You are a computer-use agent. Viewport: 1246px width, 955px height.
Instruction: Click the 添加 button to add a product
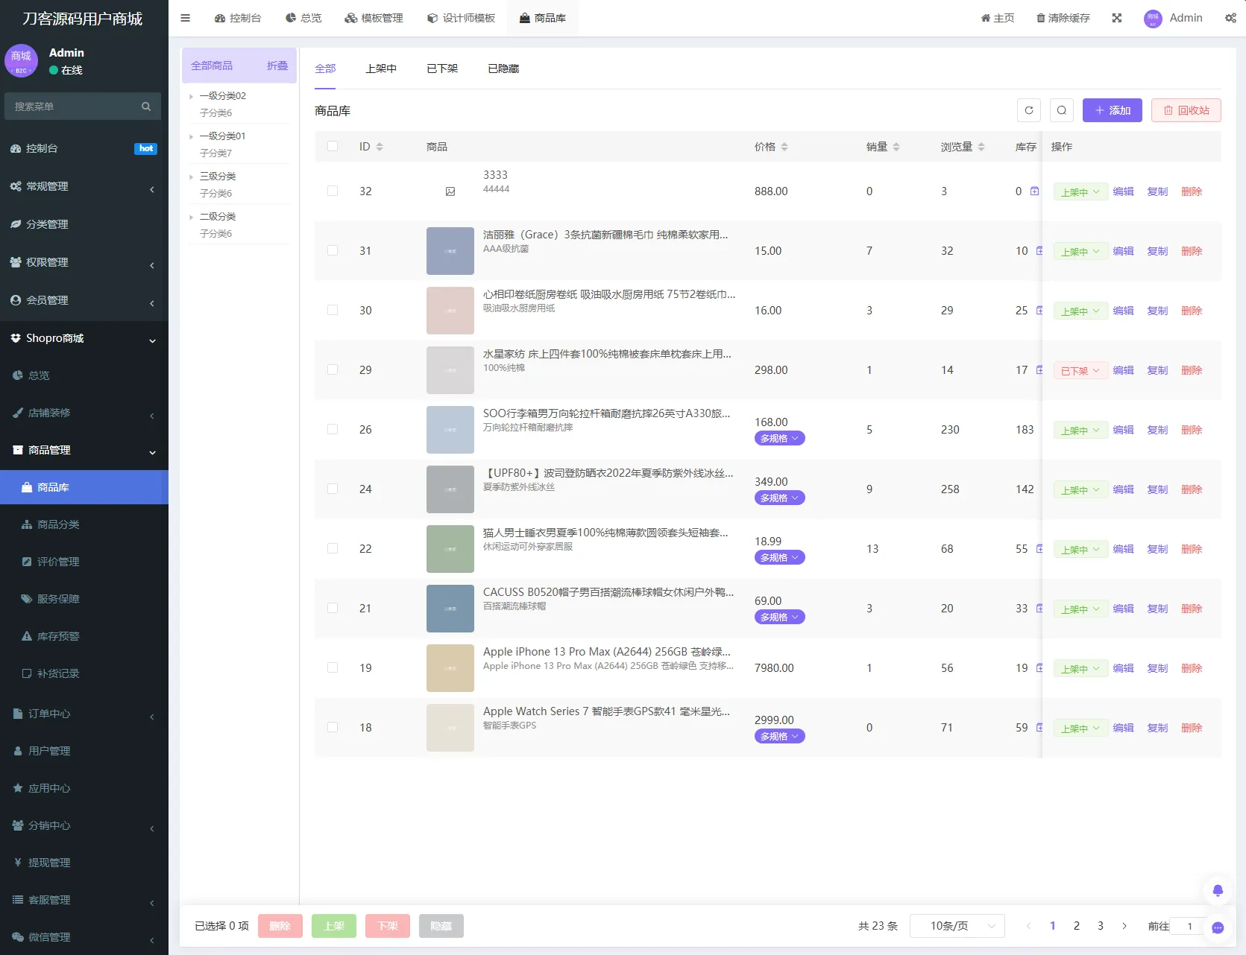tap(1112, 110)
